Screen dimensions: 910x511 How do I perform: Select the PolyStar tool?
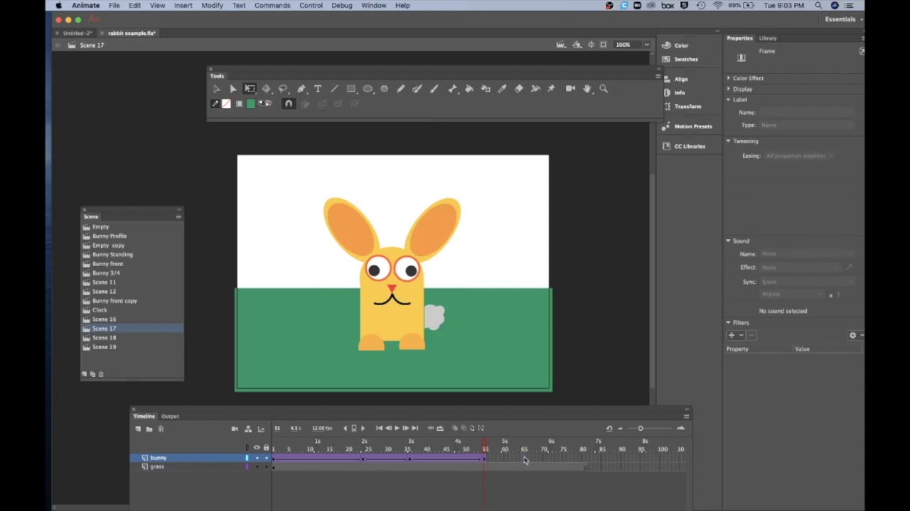(385, 89)
